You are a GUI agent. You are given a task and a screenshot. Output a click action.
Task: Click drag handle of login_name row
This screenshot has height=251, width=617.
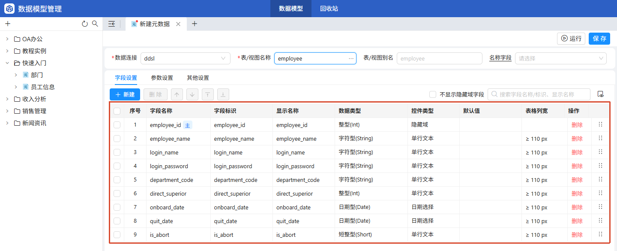point(600,152)
